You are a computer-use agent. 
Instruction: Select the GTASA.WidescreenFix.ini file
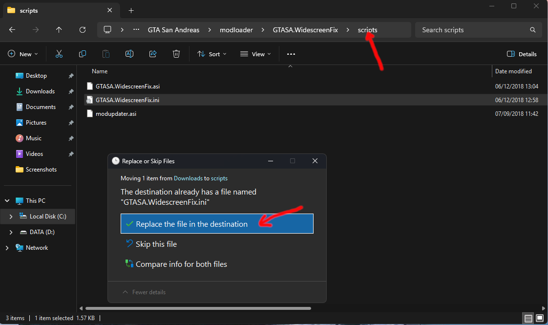(127, 100)
